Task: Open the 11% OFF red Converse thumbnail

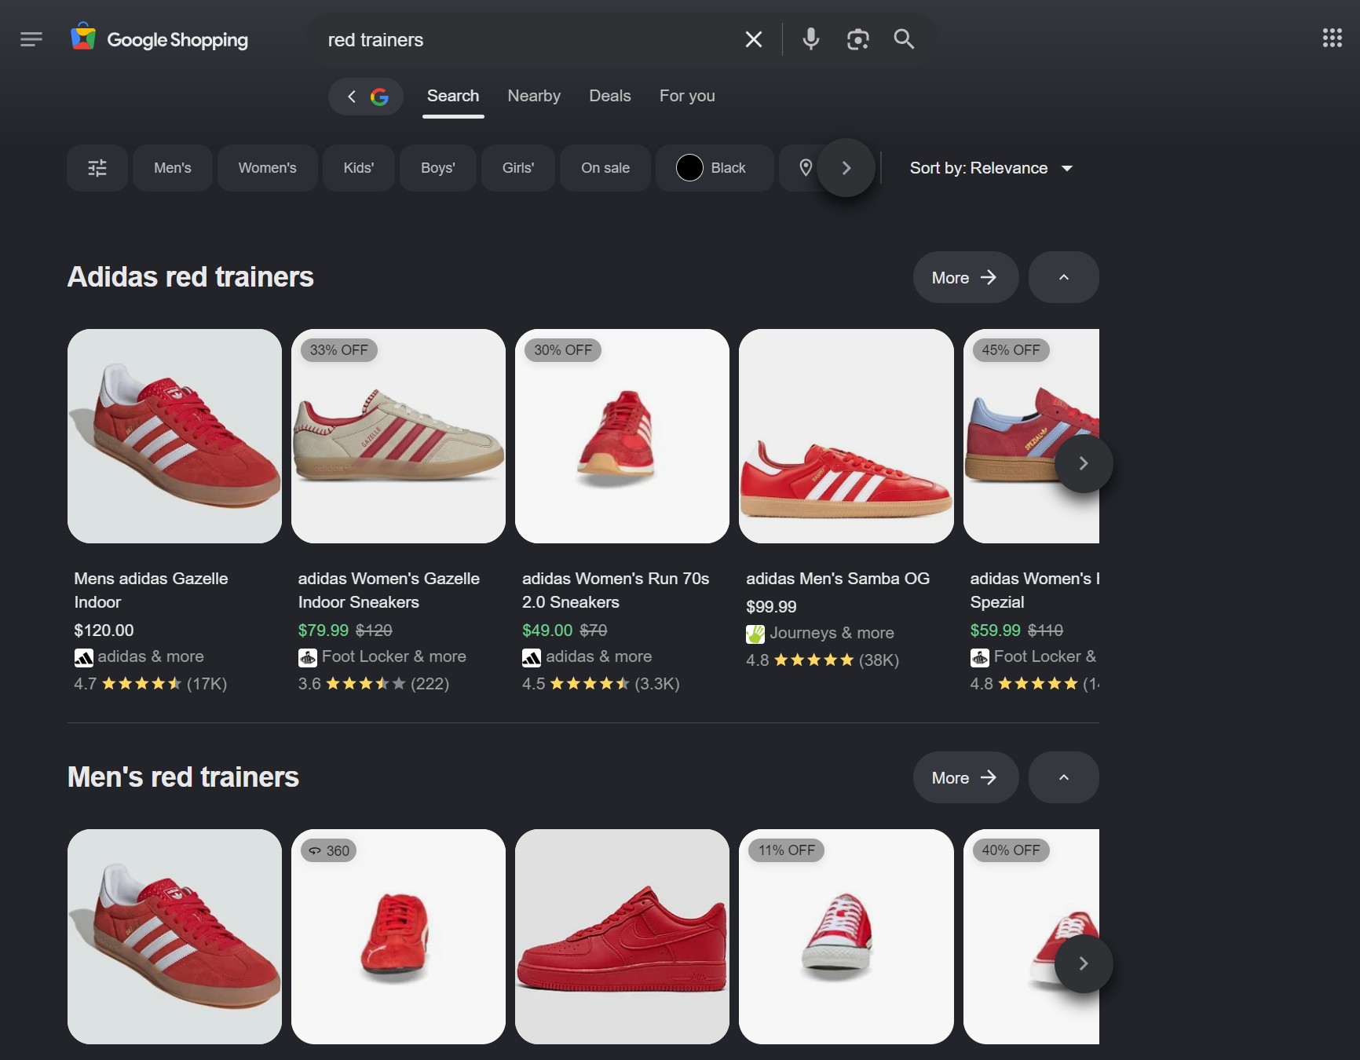Action: coord(846,936)
